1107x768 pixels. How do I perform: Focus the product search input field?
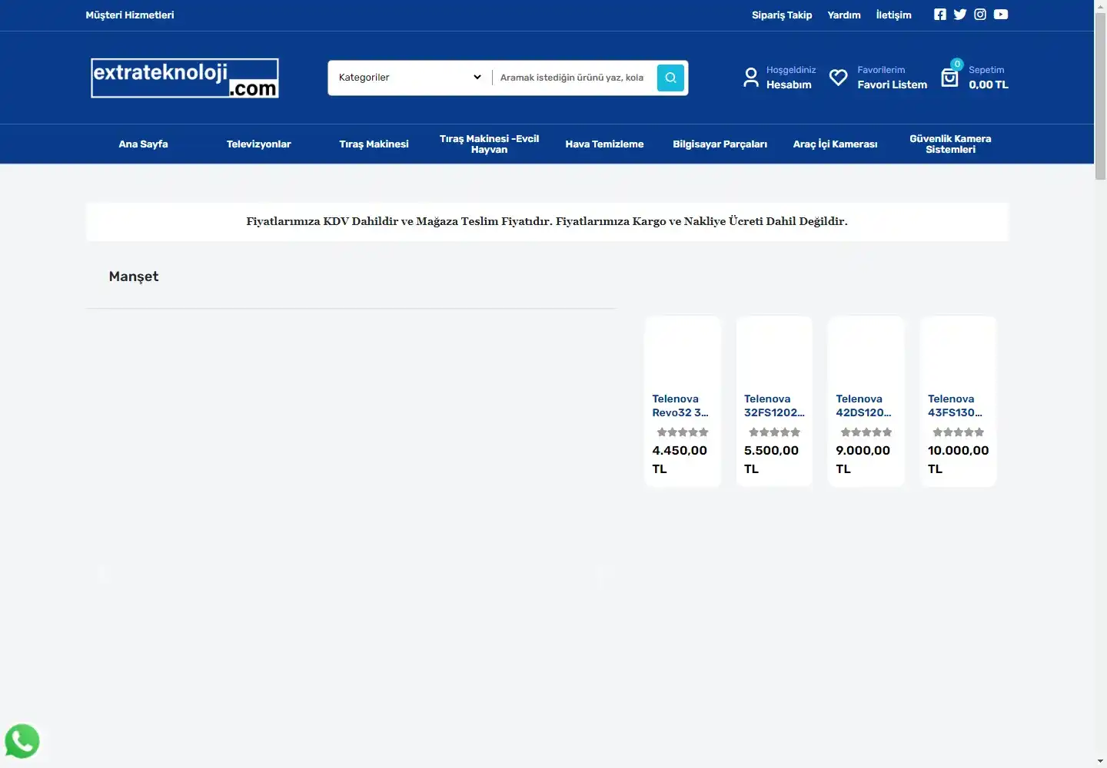click(574, 78)
